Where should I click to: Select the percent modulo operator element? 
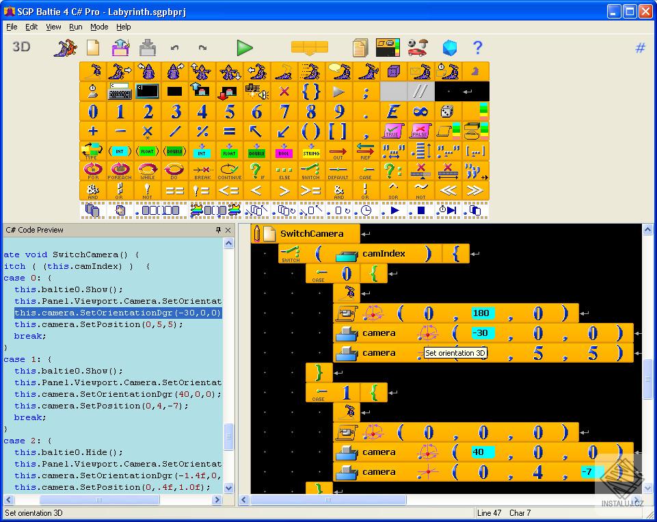(x=202, y=131)
